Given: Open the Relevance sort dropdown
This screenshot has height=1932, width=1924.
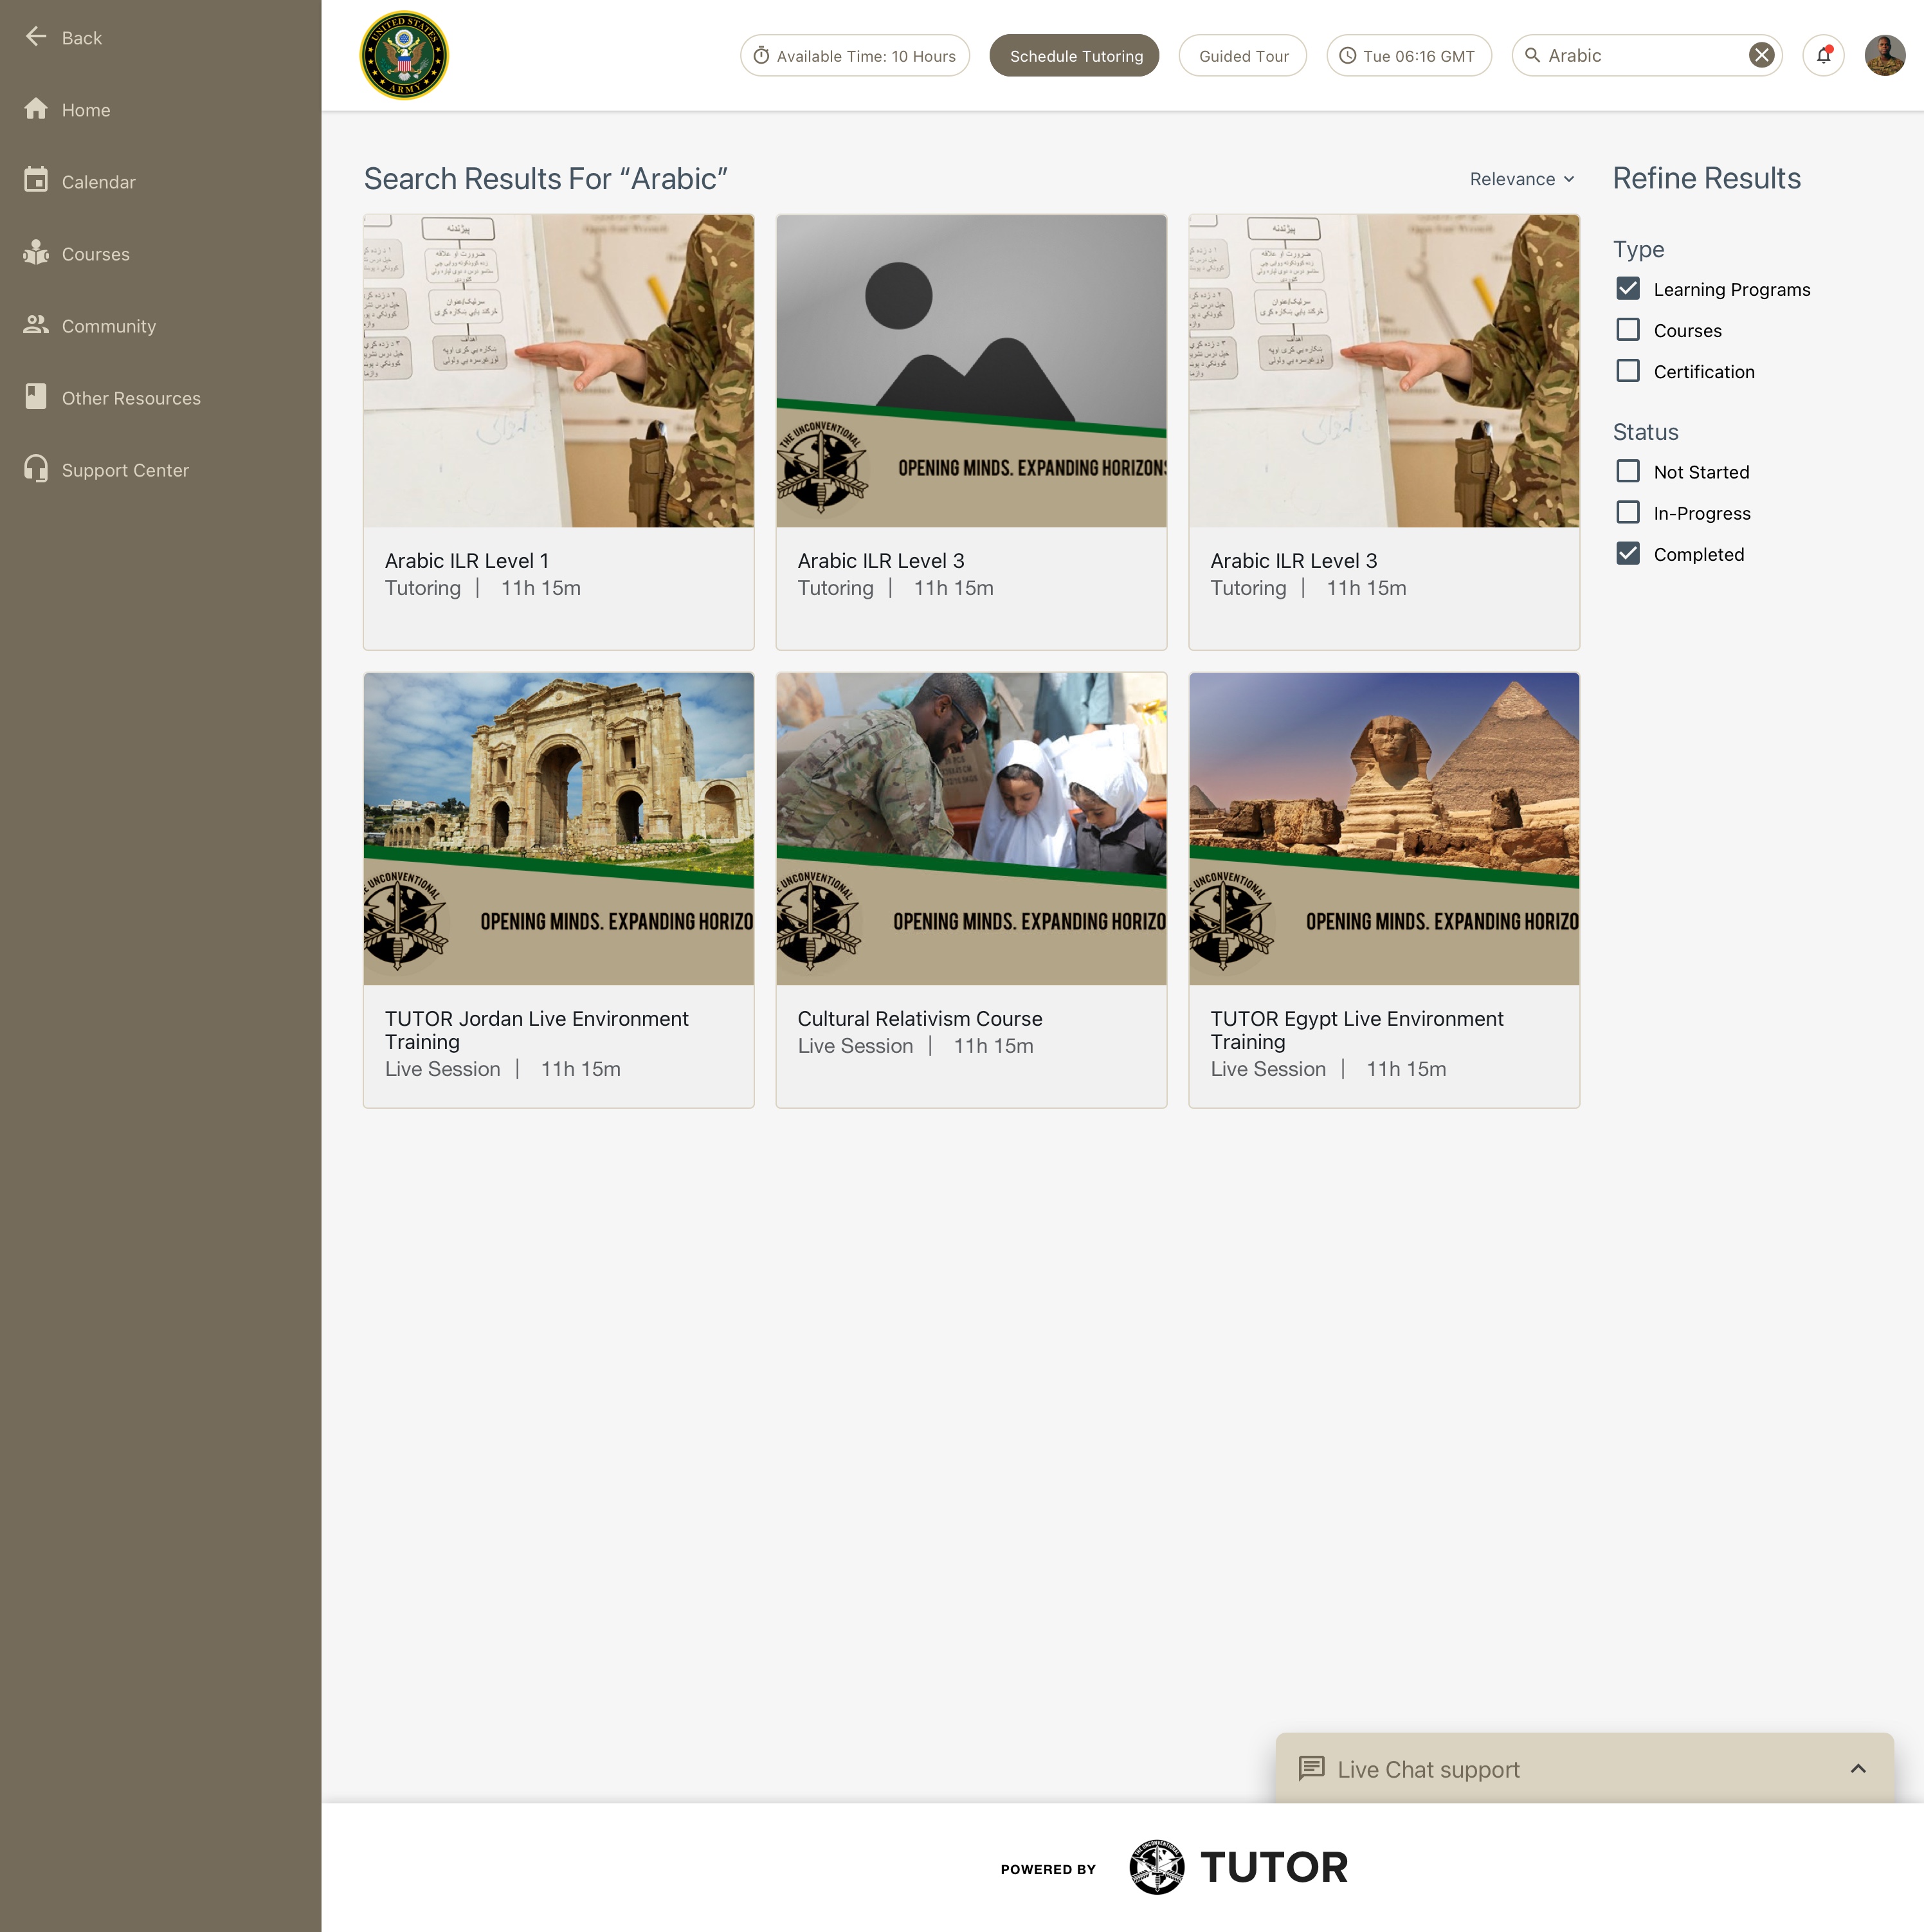Looking at the screenshot, I should pyautogui.click(x=1522, y=179).
